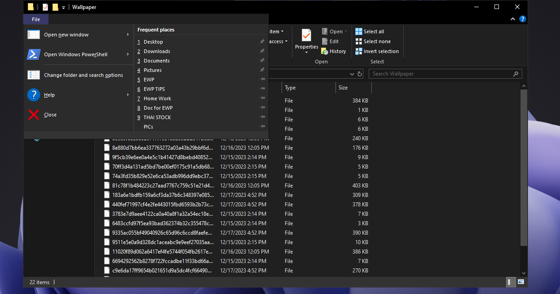Click file icon of 9335ac055bf49040926 row

pyautogui.click(x=107, y=232)
